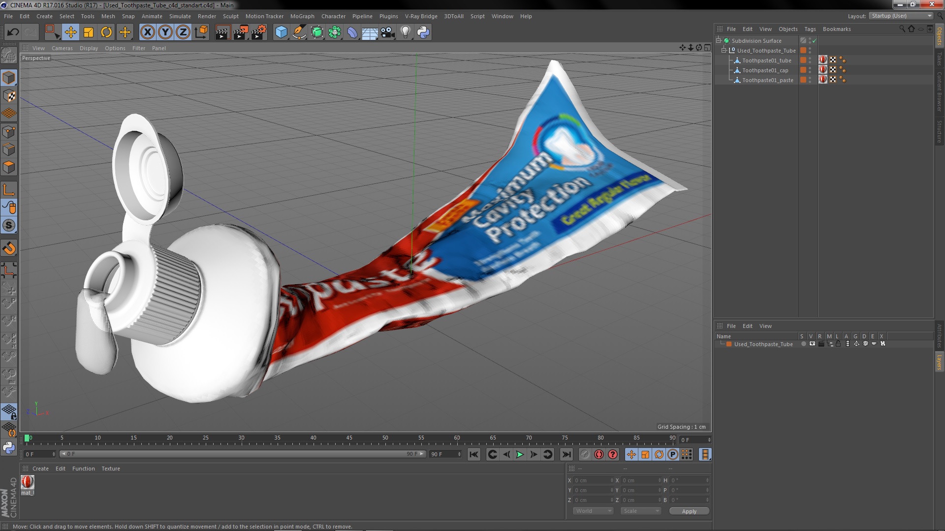Collapse the Subdivision Surface tree item
Image resolution: width=945 pixels, height=531 pixels.
[719, 40]
